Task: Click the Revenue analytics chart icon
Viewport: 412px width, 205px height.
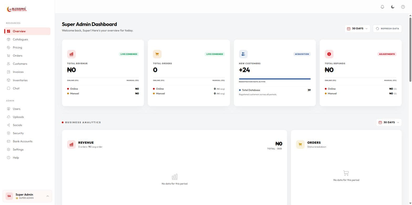Action: (x=71, y=144)
